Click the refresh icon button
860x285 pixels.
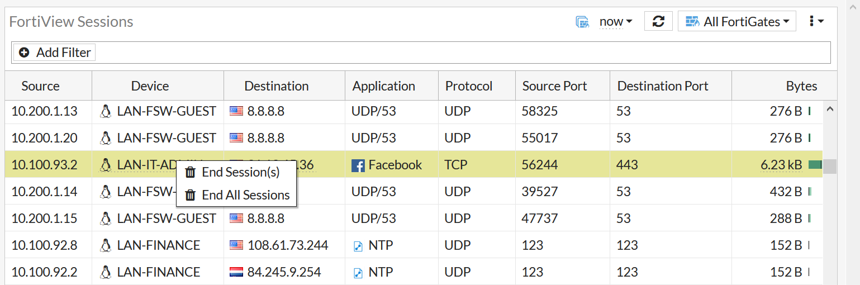click(x=658, y=21)
